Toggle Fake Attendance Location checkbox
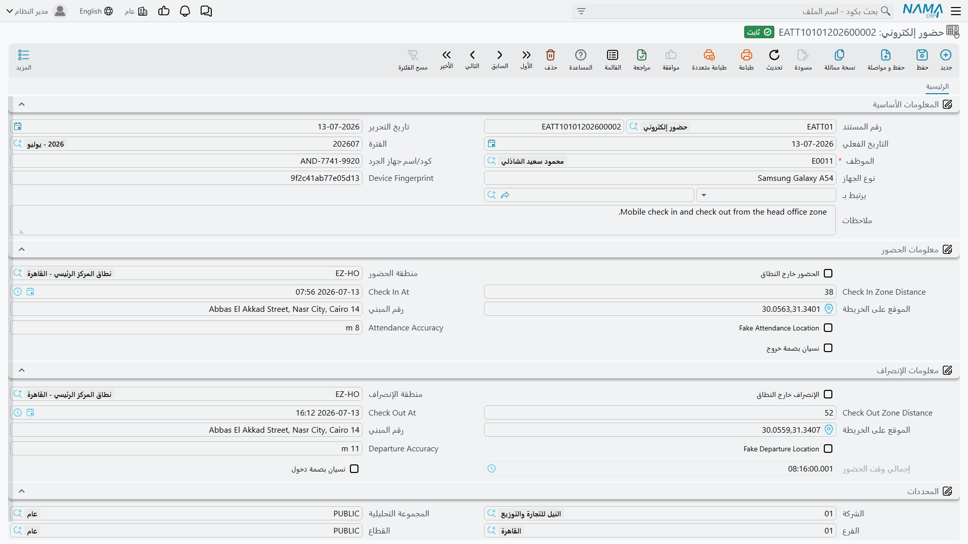The image size is (968, 544). (x=828, y=328)
